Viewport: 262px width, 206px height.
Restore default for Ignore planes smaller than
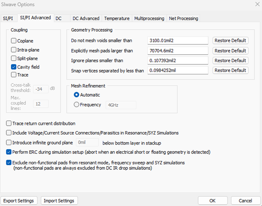(x=230, y=61)
